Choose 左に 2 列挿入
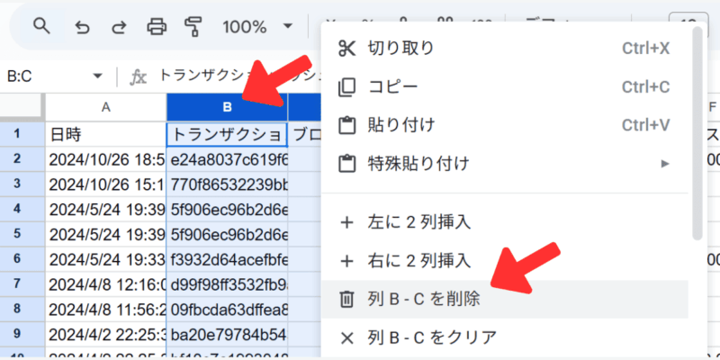Image resolution: width=720 pixels, height=360 pixels. [505, 222]
